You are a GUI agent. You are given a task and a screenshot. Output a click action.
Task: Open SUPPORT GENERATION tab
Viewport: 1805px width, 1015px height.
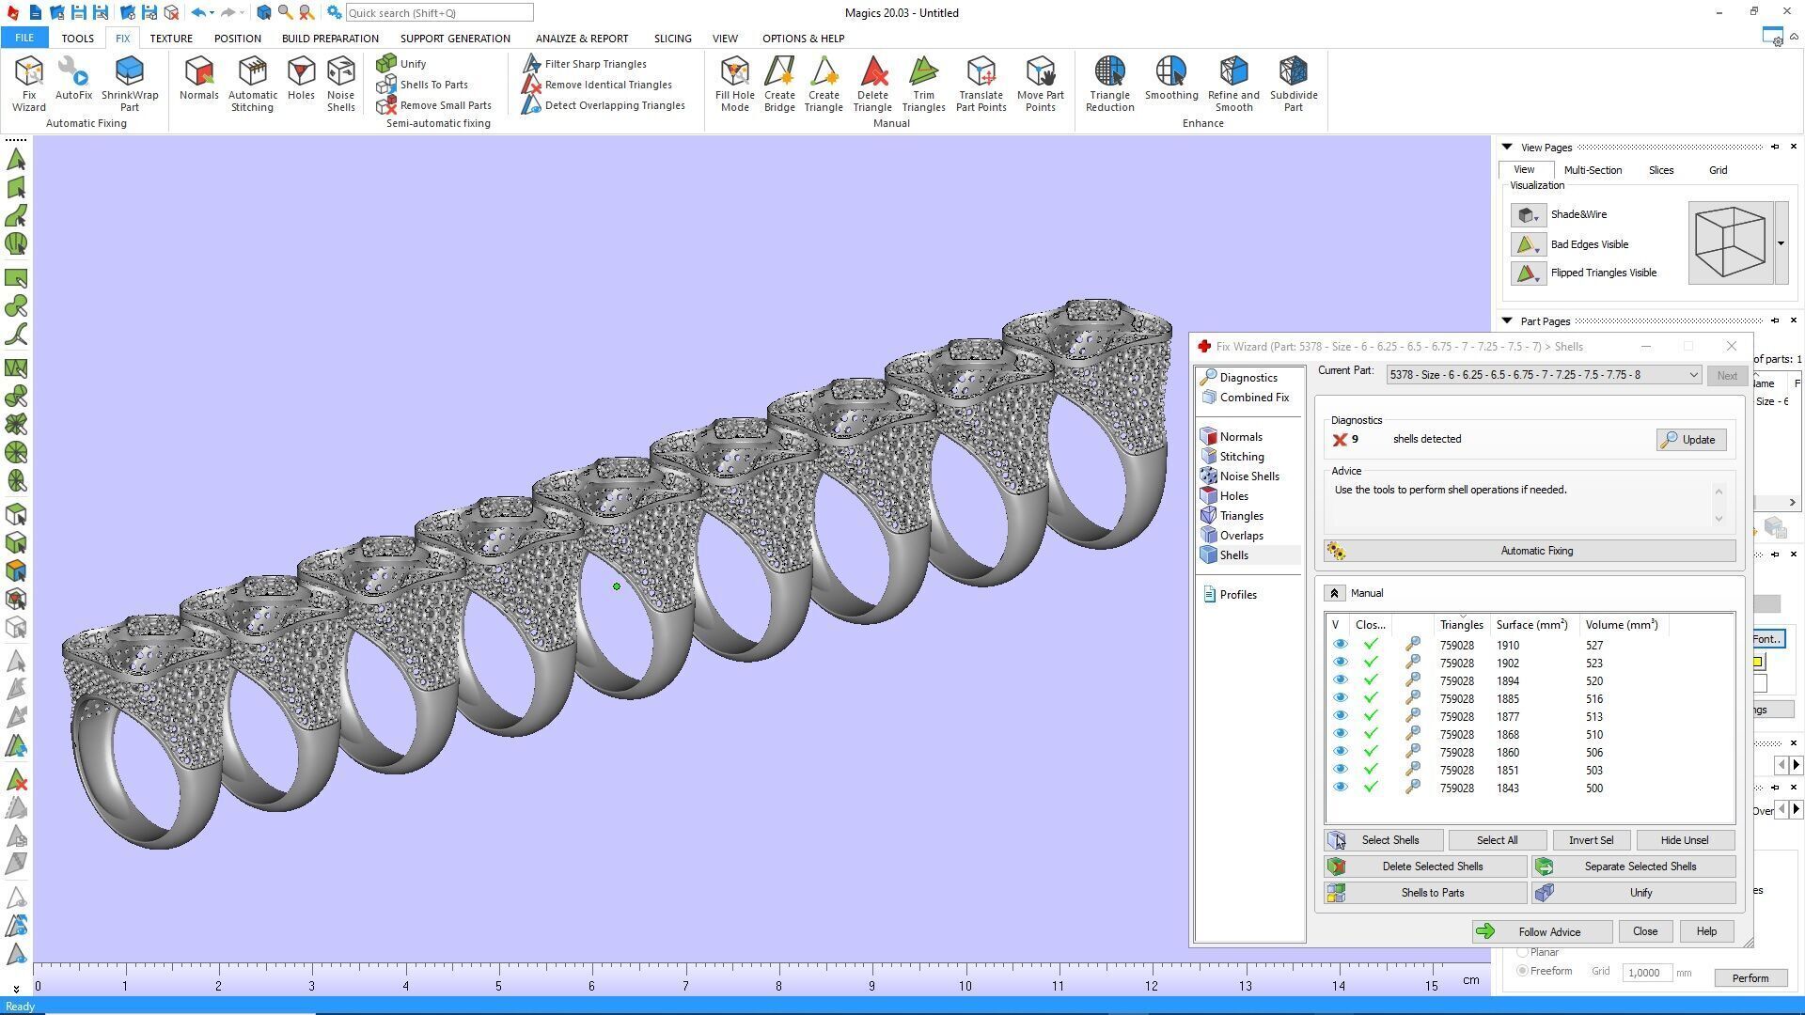point(455,39)
